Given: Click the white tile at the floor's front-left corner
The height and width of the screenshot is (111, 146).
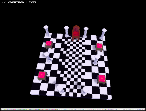Looking at the screenshot, I should point(35,92).
